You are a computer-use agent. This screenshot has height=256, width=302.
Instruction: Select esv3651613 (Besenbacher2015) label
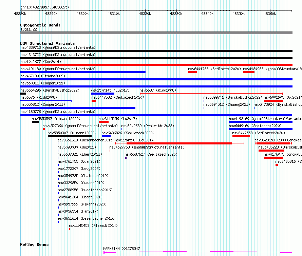(x=86, y=140)
